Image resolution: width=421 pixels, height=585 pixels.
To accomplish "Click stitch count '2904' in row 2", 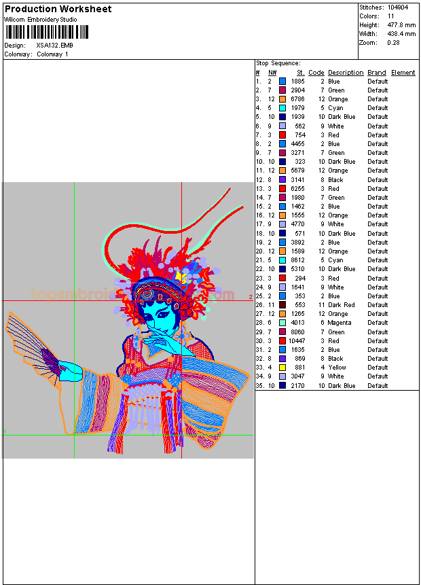I will click(x=298, y=90).
